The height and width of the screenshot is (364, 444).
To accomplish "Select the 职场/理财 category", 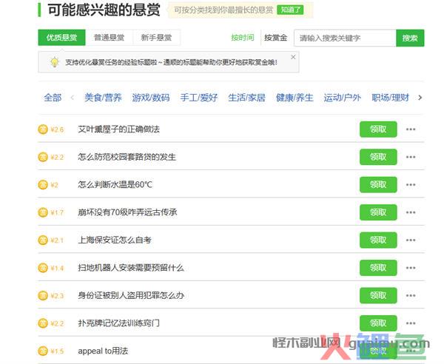I will (390, 98).
